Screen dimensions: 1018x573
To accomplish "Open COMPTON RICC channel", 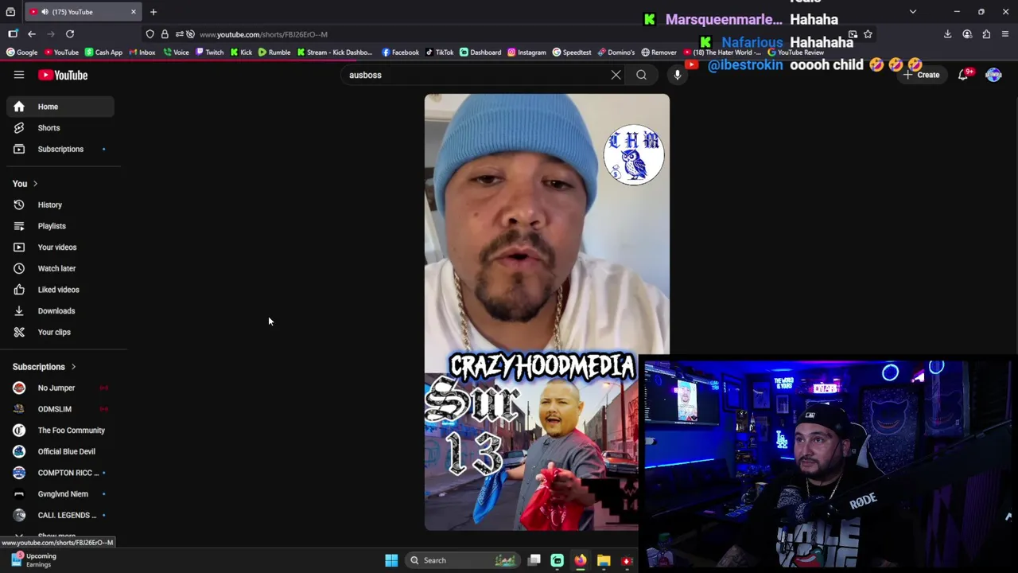I will 60,473.
